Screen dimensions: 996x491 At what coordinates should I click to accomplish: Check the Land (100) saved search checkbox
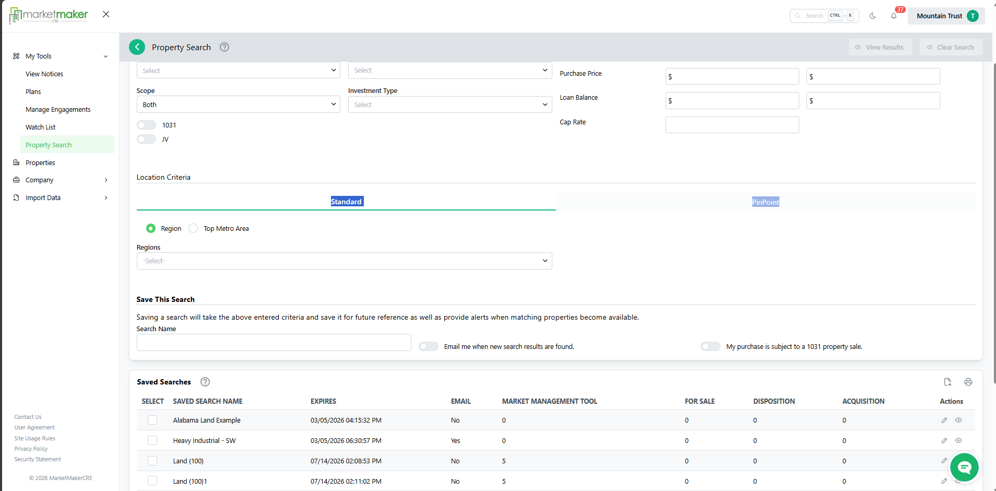pyautogui.click(x=152, y=461)
